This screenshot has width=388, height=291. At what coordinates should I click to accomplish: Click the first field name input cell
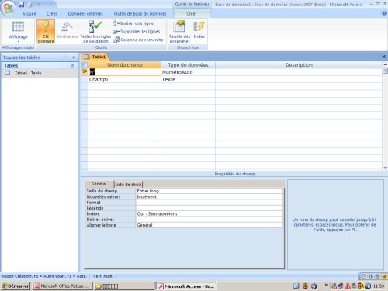[125, 72]
